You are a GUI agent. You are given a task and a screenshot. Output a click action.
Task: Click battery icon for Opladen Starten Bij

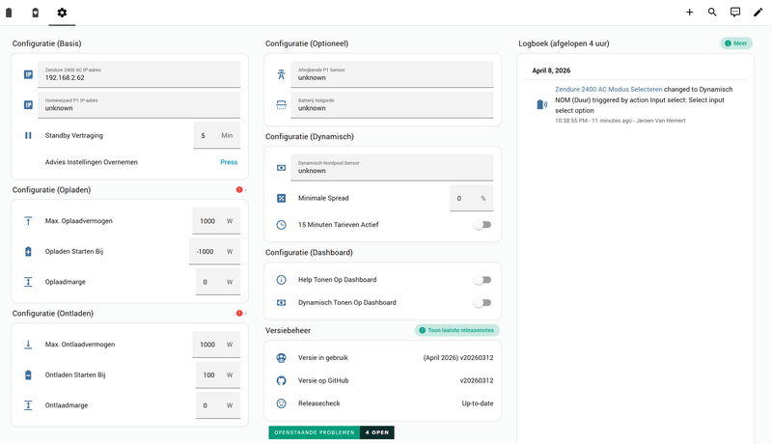click(x=28, y=252)
